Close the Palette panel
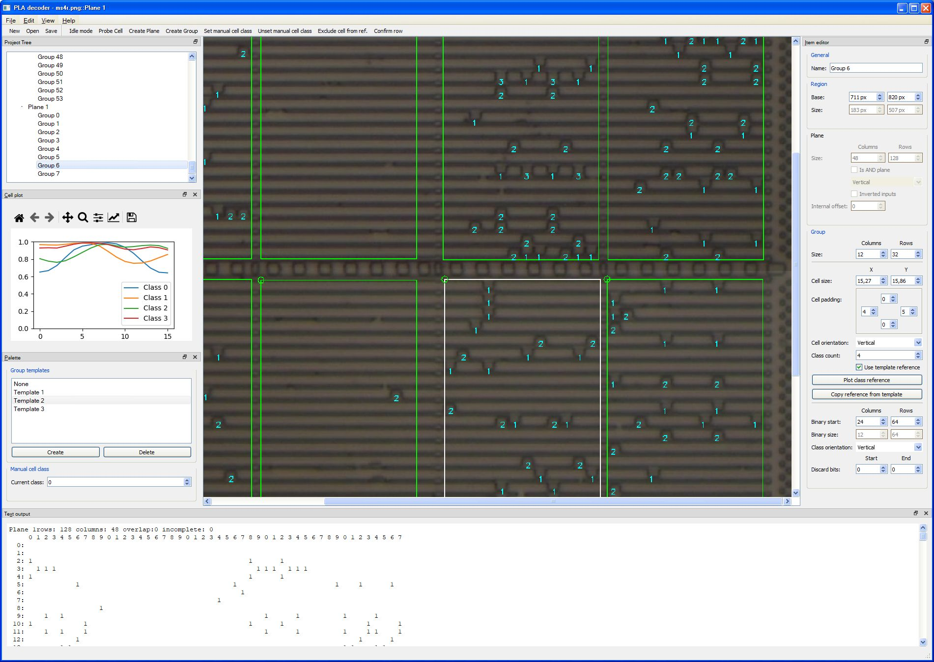Viewport: 934px width, 662px height. (195, 357)
